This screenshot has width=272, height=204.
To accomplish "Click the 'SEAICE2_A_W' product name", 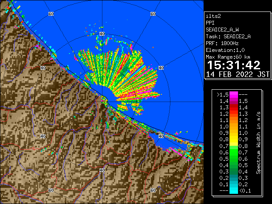I will 222,30.
